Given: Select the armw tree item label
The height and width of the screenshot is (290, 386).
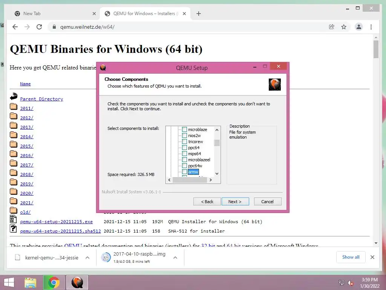Looking at the screenshot, I should tap(193, 172).
